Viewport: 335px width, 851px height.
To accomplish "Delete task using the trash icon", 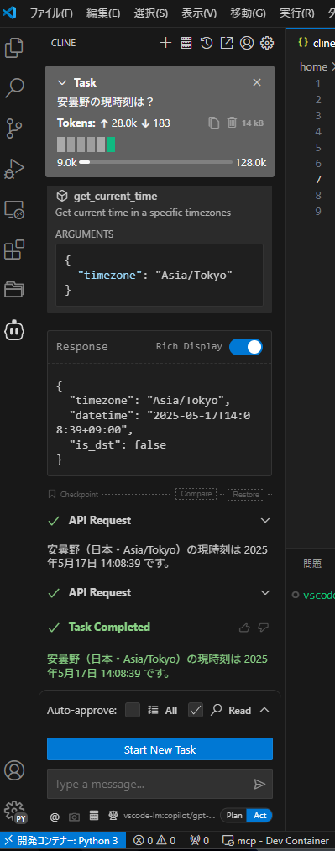I will pyautogui.click(x=232, y=123).
